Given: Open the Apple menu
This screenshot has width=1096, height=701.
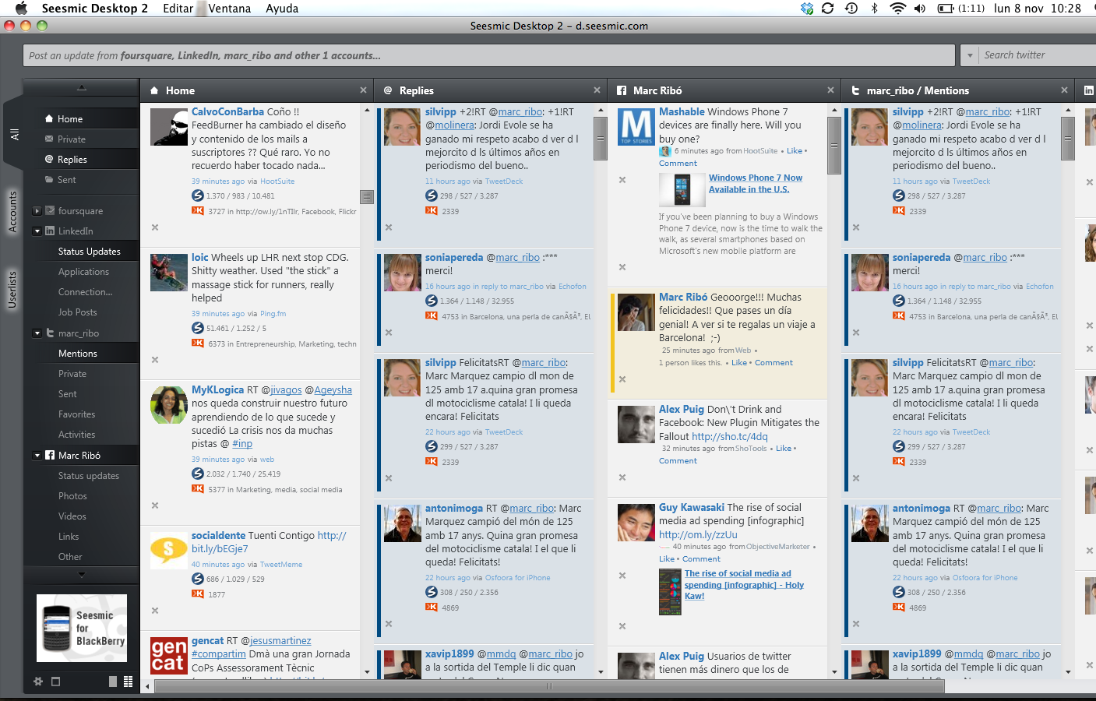Looking at the screenshot, I should (21, 9).
